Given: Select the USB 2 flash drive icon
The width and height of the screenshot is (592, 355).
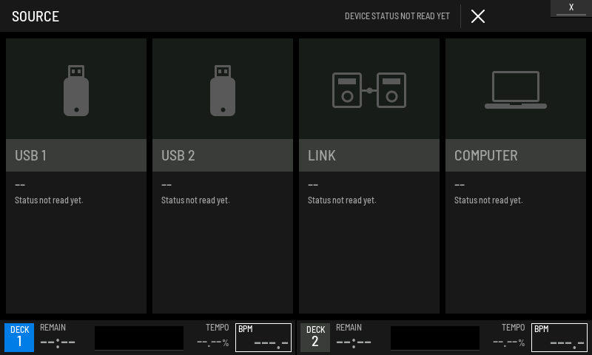Looking at the screenshot, I should click(x=223, y=90).
